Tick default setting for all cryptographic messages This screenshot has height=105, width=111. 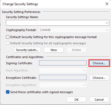[x=8, y=43]
